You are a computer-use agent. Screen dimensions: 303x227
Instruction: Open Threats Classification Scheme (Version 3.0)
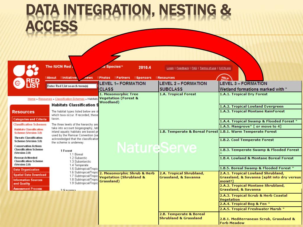28,140
